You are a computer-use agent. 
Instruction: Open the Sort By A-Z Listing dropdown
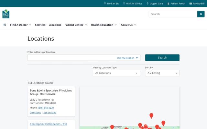click(x=162, y=73)
